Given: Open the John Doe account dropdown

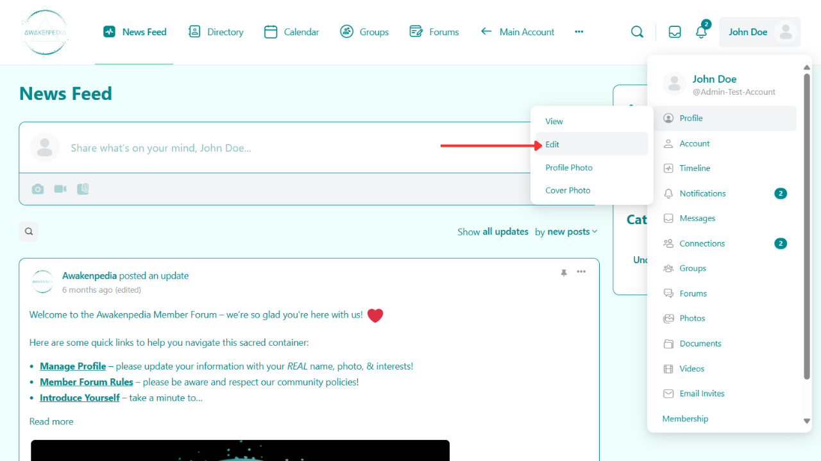Looking at the screenshot, I should pyautogui.click(x=759, y=32).
